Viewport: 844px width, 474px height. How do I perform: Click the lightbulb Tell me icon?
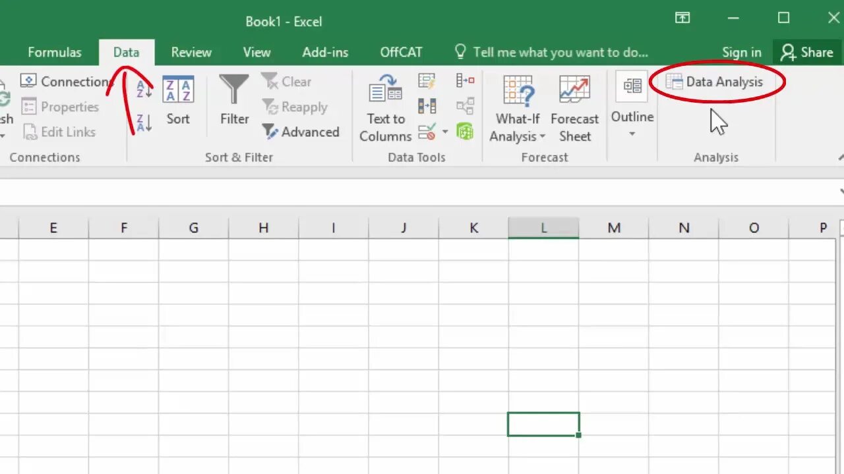tap(460, 52)
